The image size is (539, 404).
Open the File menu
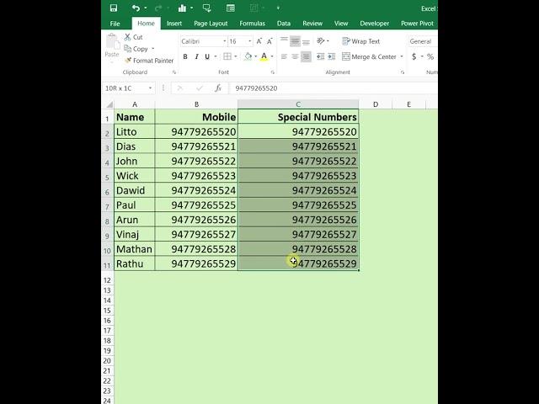[x=115, y=24]
